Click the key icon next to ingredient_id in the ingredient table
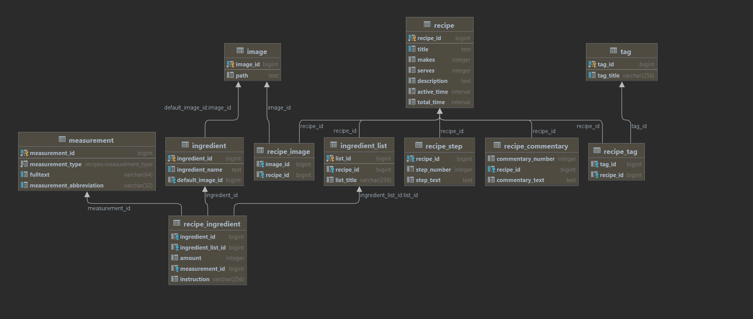 click(x=172, y=158)
